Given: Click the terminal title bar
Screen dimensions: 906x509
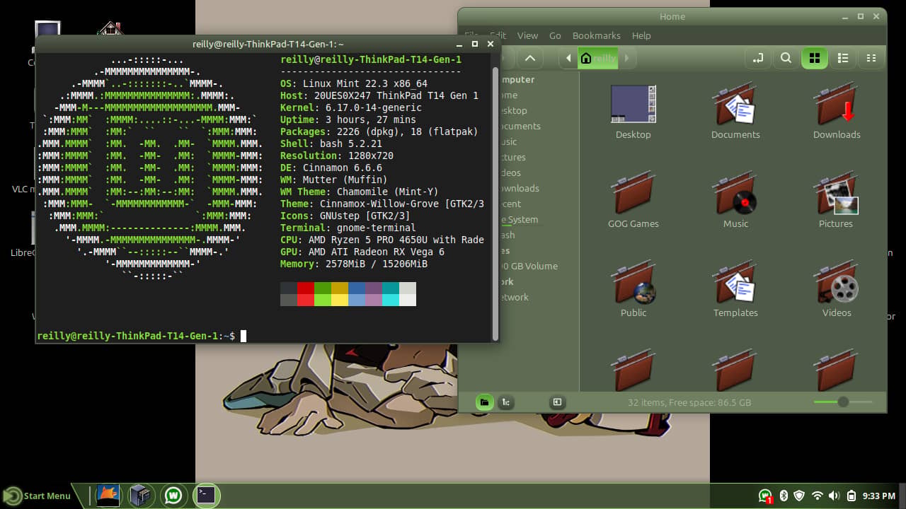Looking at the screenshot, I should click(x=268, y=44).
